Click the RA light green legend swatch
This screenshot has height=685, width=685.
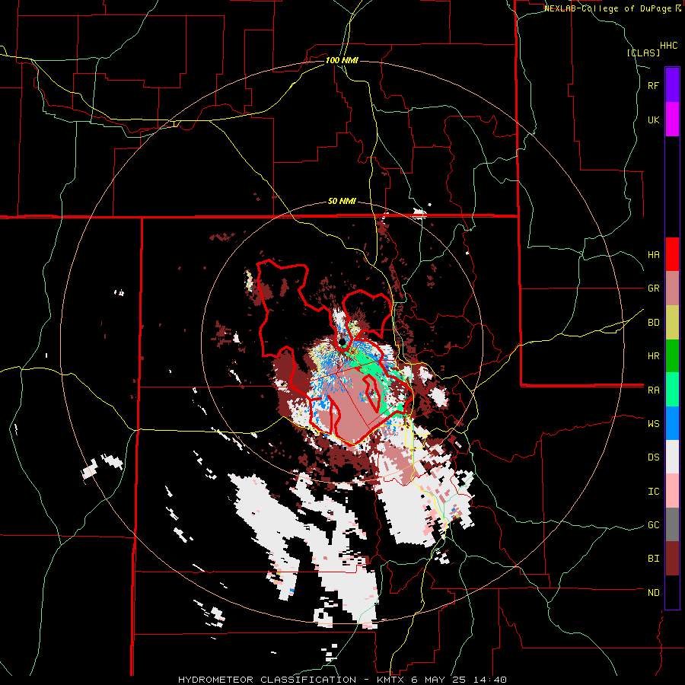672,390
